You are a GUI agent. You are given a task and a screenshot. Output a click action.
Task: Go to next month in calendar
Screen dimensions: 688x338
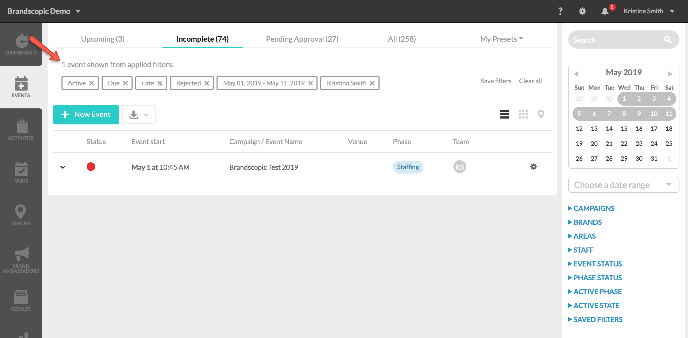[x=670, y=74]
